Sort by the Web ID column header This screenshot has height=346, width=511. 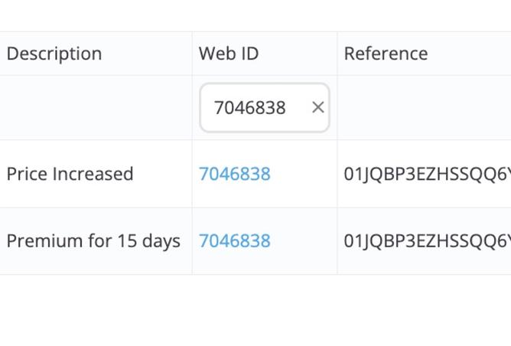click(x=229, y=54)
